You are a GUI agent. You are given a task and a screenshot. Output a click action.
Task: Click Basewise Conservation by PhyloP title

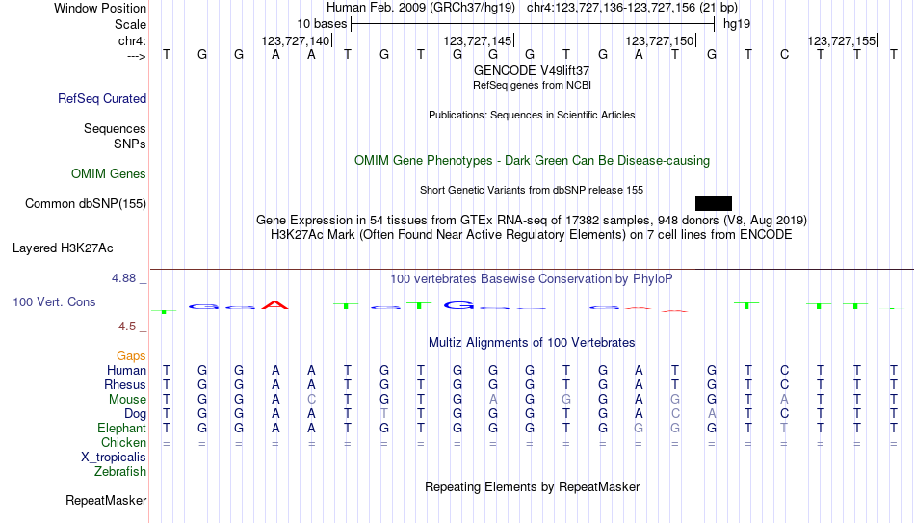click(x=532, y=279)
